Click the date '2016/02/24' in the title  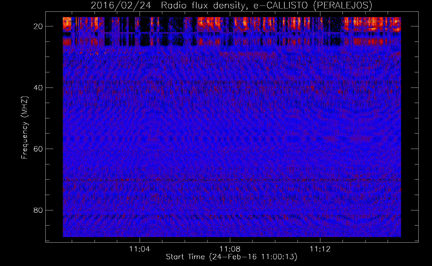(x=121, y=5)
